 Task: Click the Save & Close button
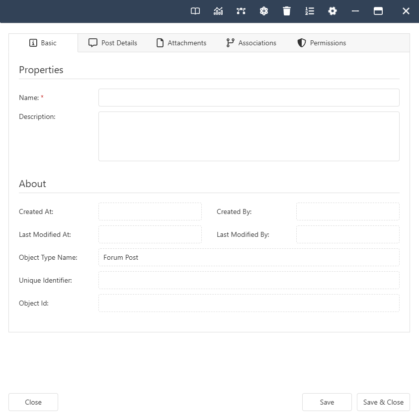click(383, 402)
